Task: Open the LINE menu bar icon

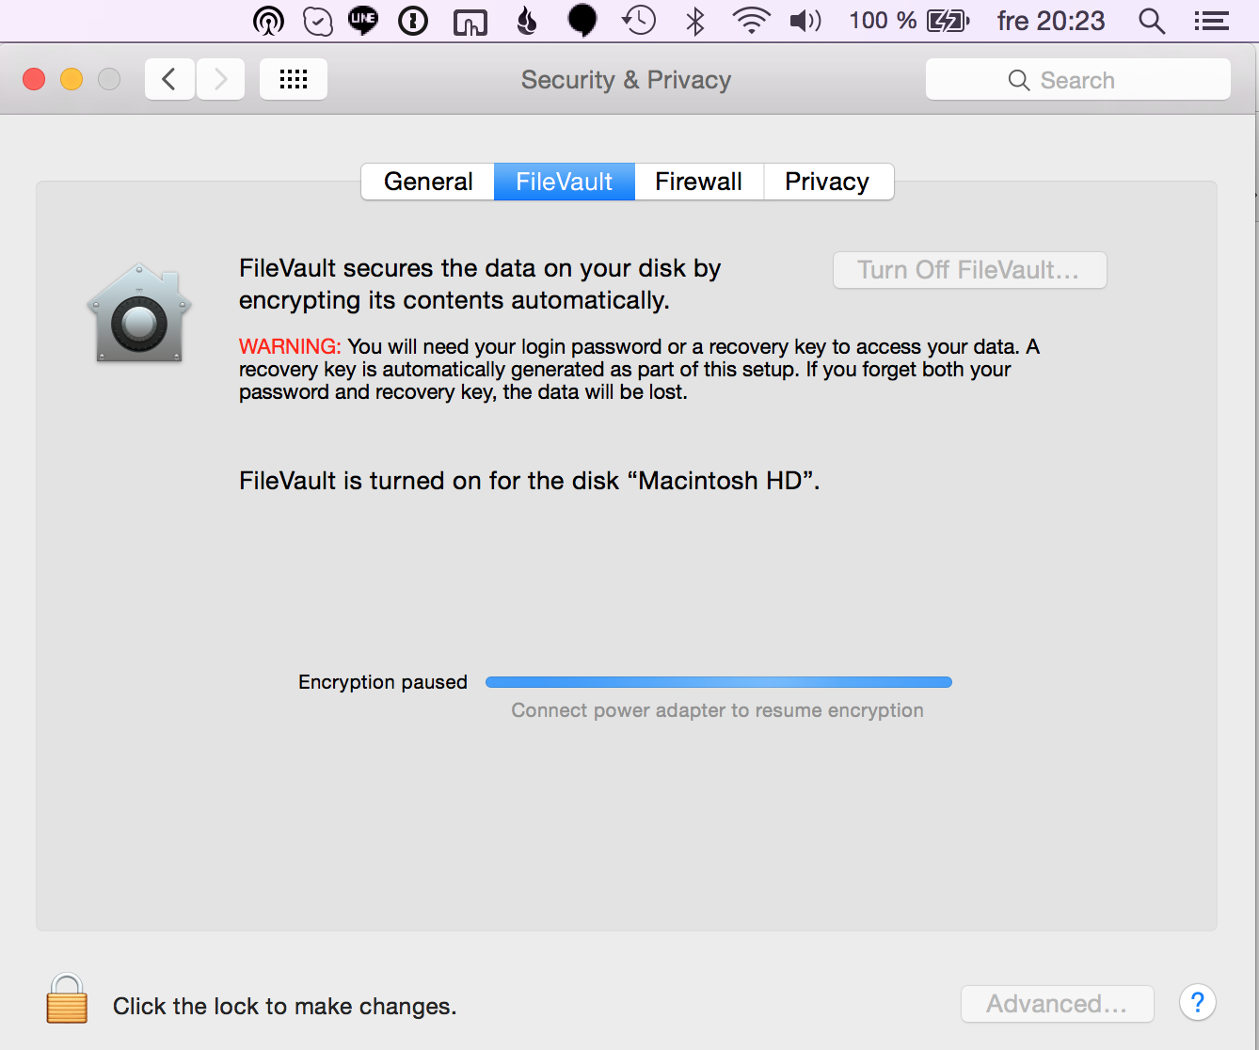Action: coord(363,21)
